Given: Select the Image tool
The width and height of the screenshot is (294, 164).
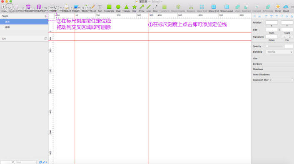Looking at the screenshot, I should pos(76,8).
